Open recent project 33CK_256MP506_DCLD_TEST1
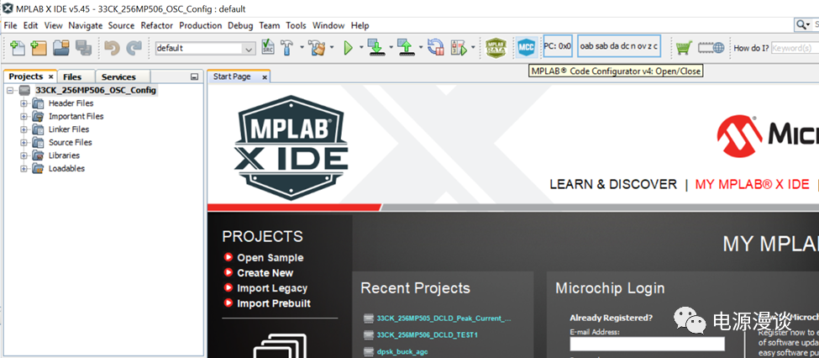Image resolution: width=819 pixels, height=358 pixels. tap(427, 334)
